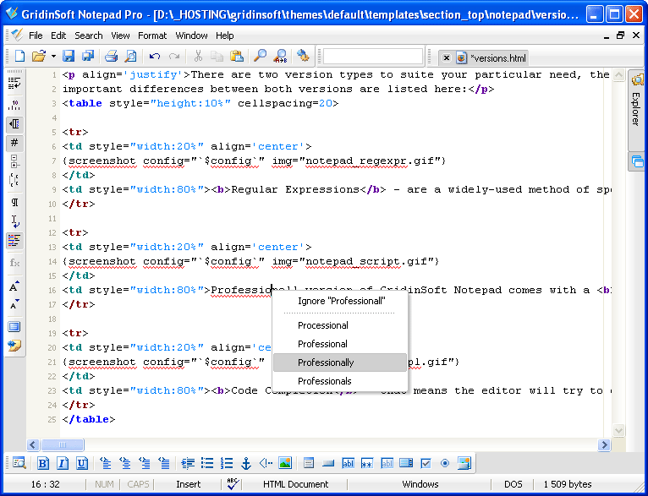This screenshot has height=496, width=648.
Task: Open the Explorer side panel tab
Action: [x=636, y=109]
